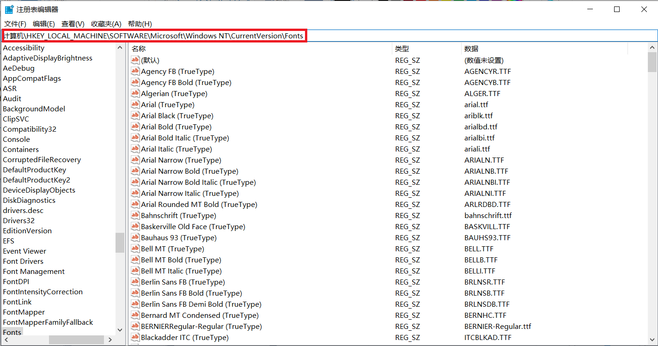Screen dimensions: 658x346
Task: Open the 文件(F) menu
Action: [15, 24]
